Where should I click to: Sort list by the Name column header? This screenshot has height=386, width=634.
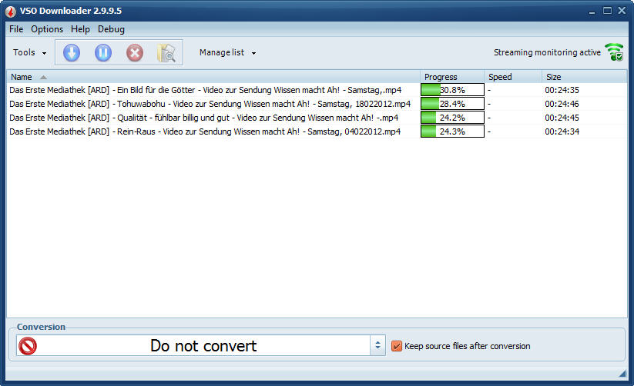[213, 77]
